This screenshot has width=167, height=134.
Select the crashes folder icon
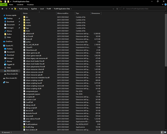point(24,25)
